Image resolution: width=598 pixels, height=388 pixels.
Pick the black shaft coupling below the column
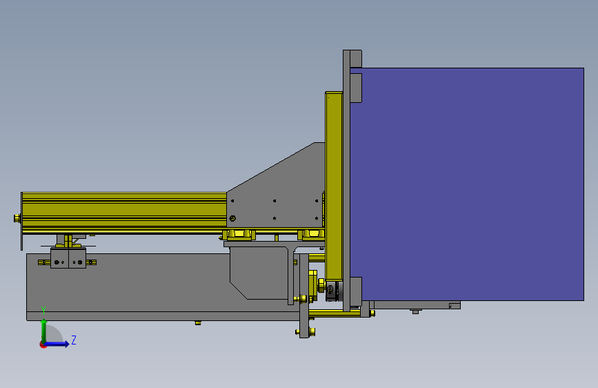point(331,291)
